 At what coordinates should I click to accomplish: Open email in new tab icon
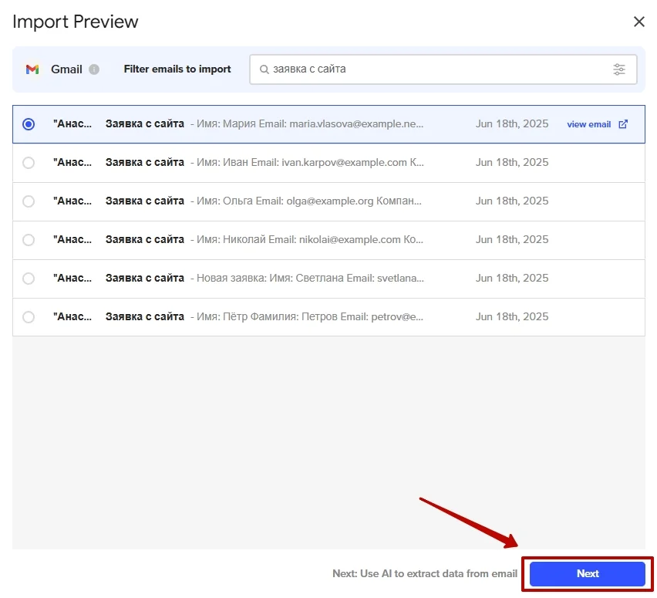[x=623, y=124]
